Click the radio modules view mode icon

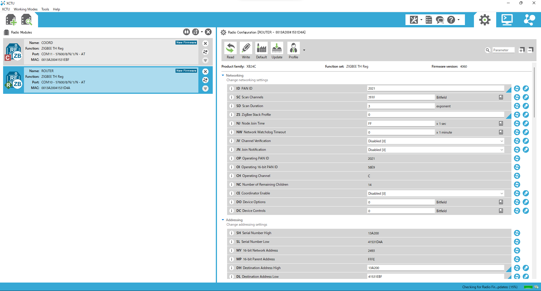pos(187,32)
